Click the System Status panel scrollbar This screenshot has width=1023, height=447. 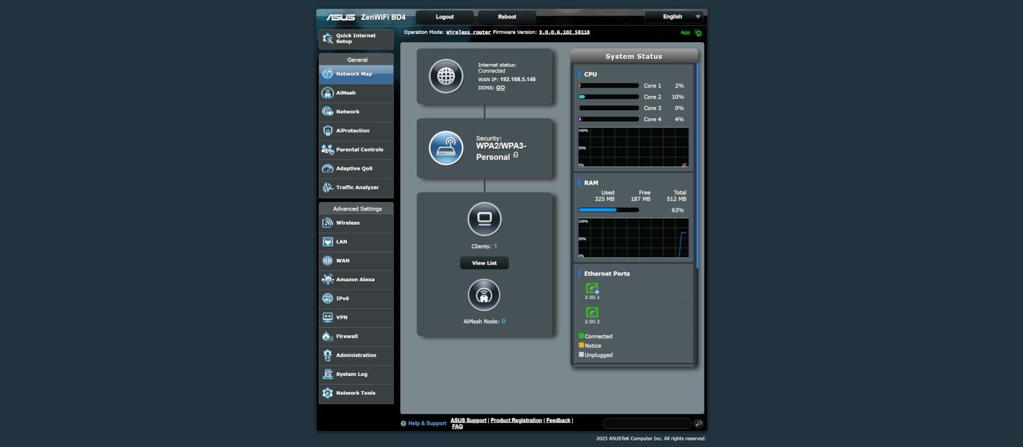[697, 166]
